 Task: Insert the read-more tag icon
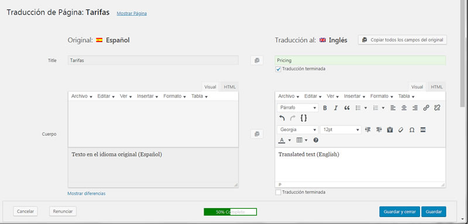pos(422,130)
